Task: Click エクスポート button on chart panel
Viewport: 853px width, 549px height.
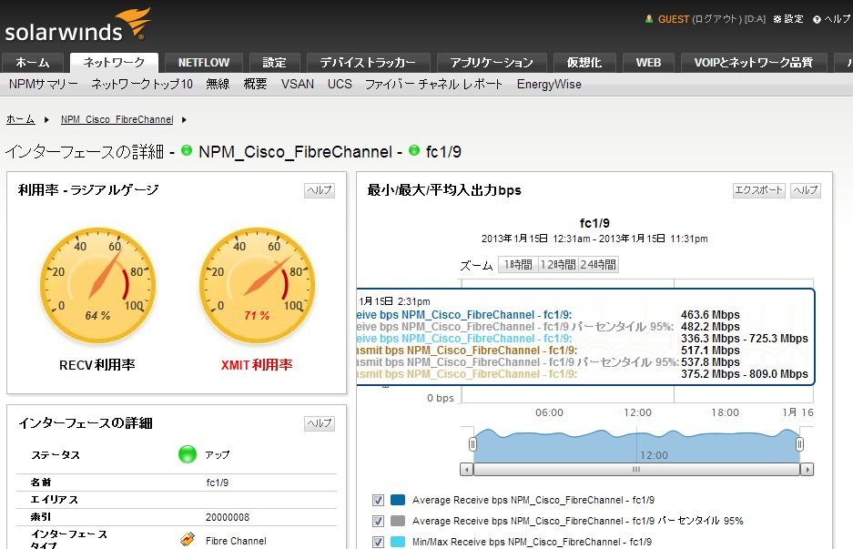Action: click(x=759, y=190)
